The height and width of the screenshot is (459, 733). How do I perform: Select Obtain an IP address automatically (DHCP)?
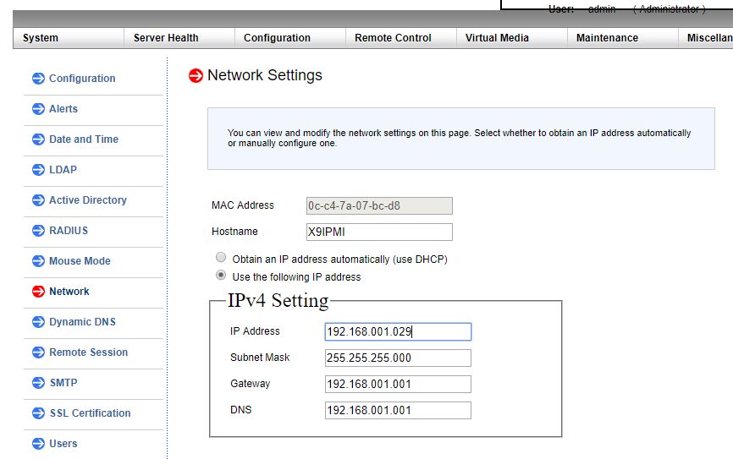coord(221,258)
